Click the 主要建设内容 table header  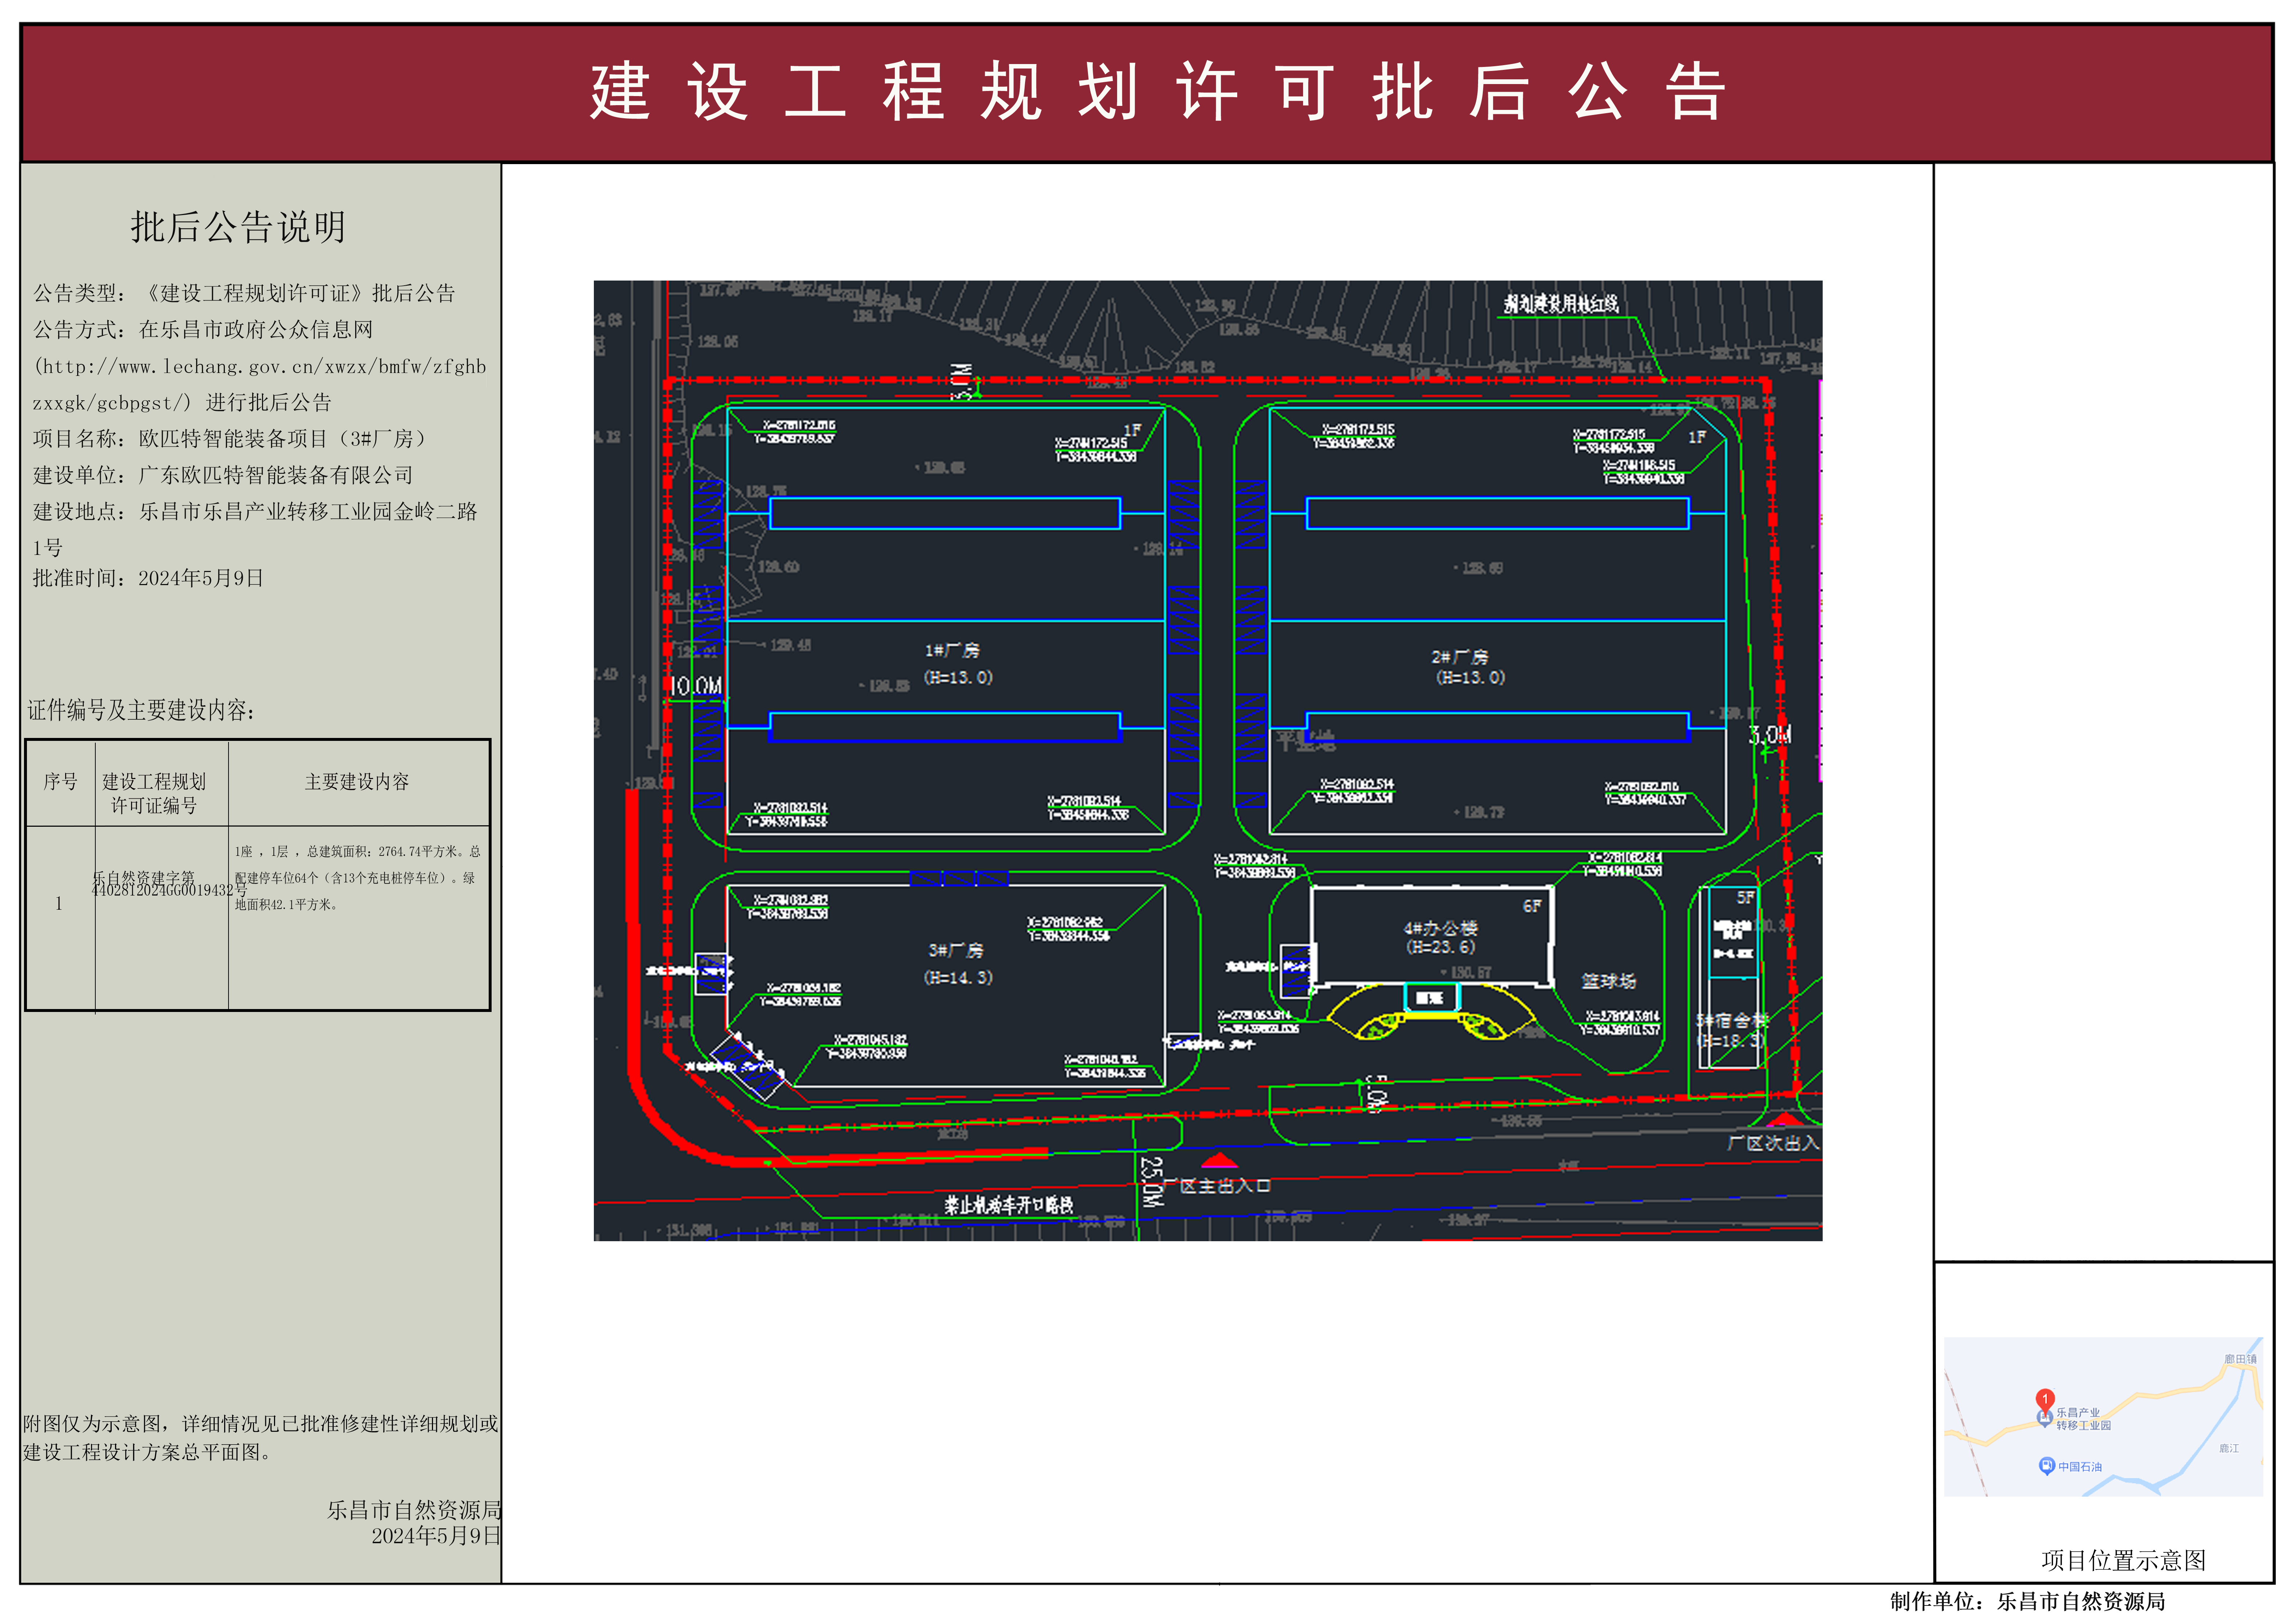[357, 782]
